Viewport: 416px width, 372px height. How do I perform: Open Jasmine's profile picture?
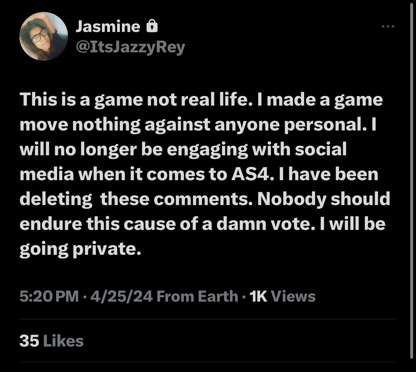(44, 36)
